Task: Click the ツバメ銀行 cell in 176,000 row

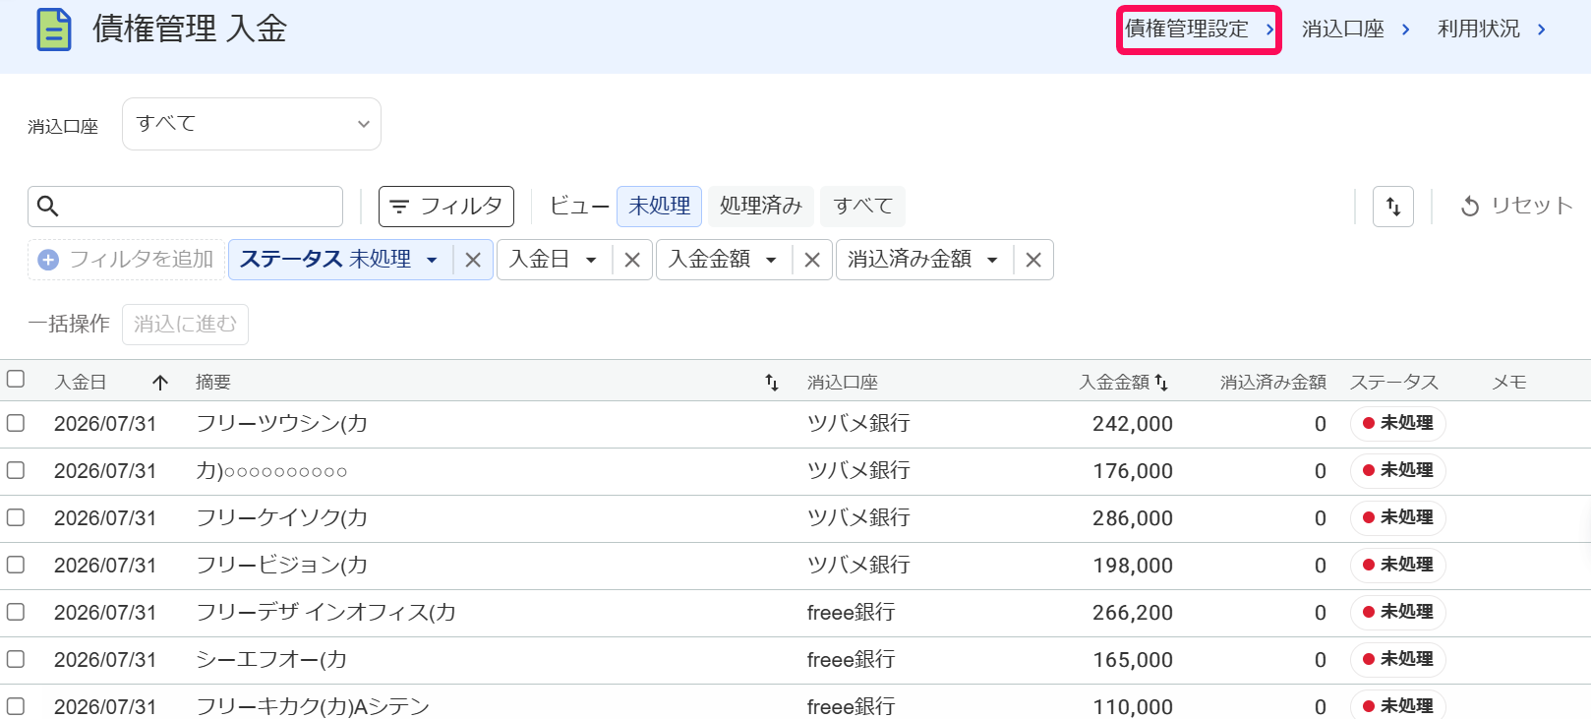Action: pyautogui.click(x=858, y=471)
